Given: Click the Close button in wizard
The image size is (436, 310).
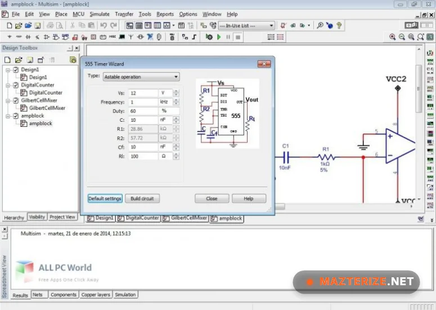Looking at the screenshot, I should point(212,198).
